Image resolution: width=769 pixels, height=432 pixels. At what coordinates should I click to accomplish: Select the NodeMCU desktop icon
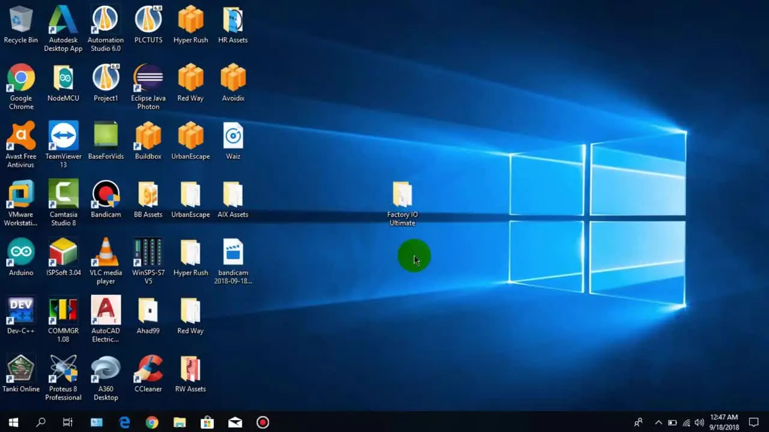(x=63, y=83)
